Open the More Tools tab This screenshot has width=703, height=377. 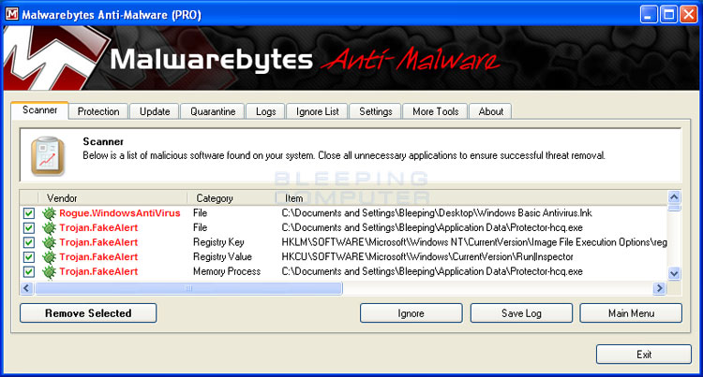[435, 111]
